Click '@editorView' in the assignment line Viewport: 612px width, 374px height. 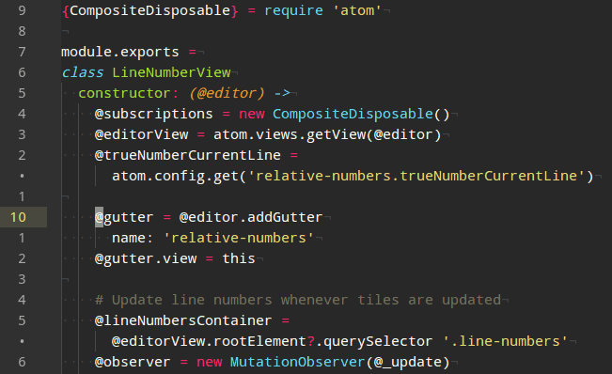click(141, 134)
